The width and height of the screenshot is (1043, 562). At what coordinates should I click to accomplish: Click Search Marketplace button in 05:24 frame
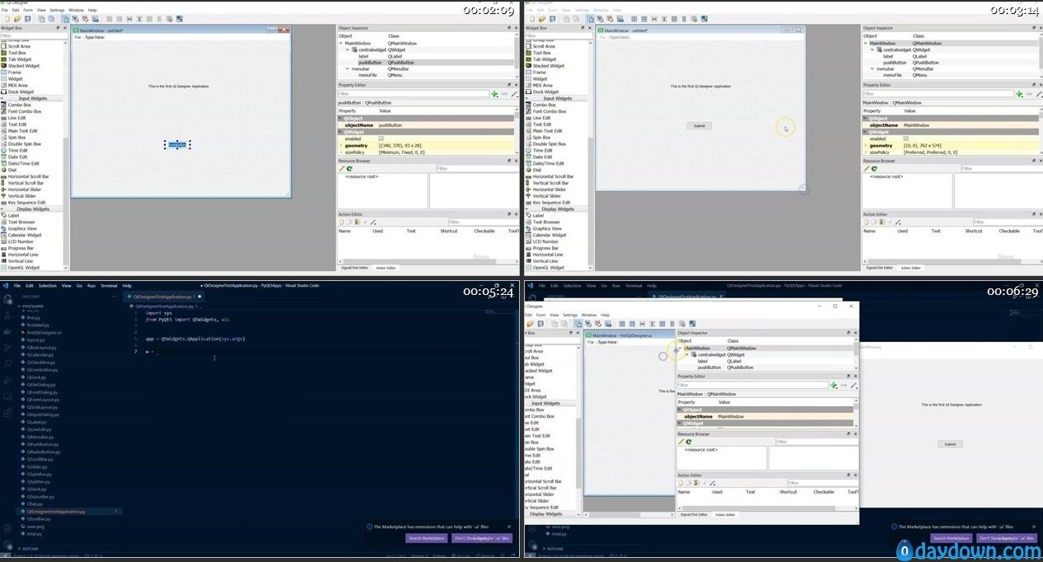pyautogui.click(x=427, y=538)
